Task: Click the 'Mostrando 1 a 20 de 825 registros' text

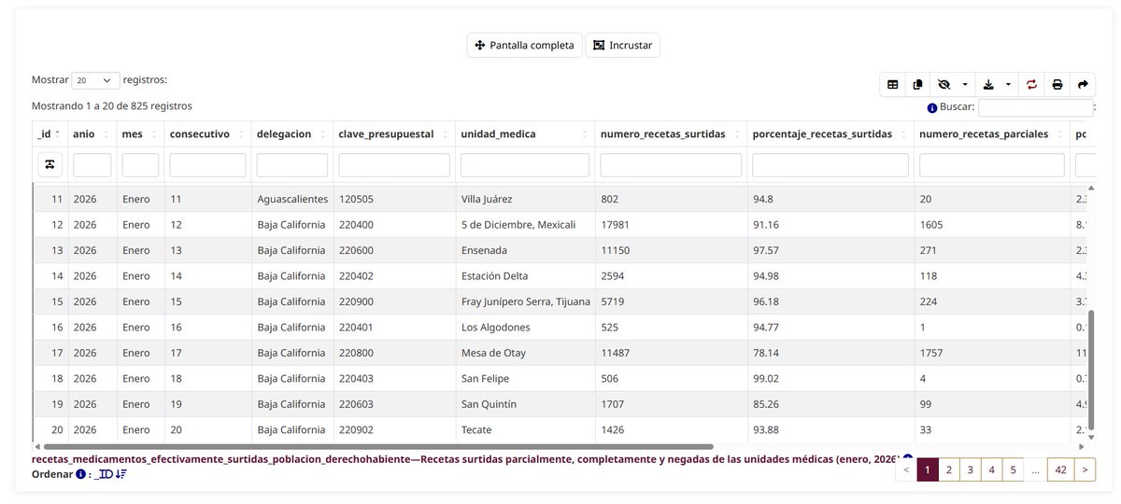Action: pyautogui.click(x=112, y=106)
